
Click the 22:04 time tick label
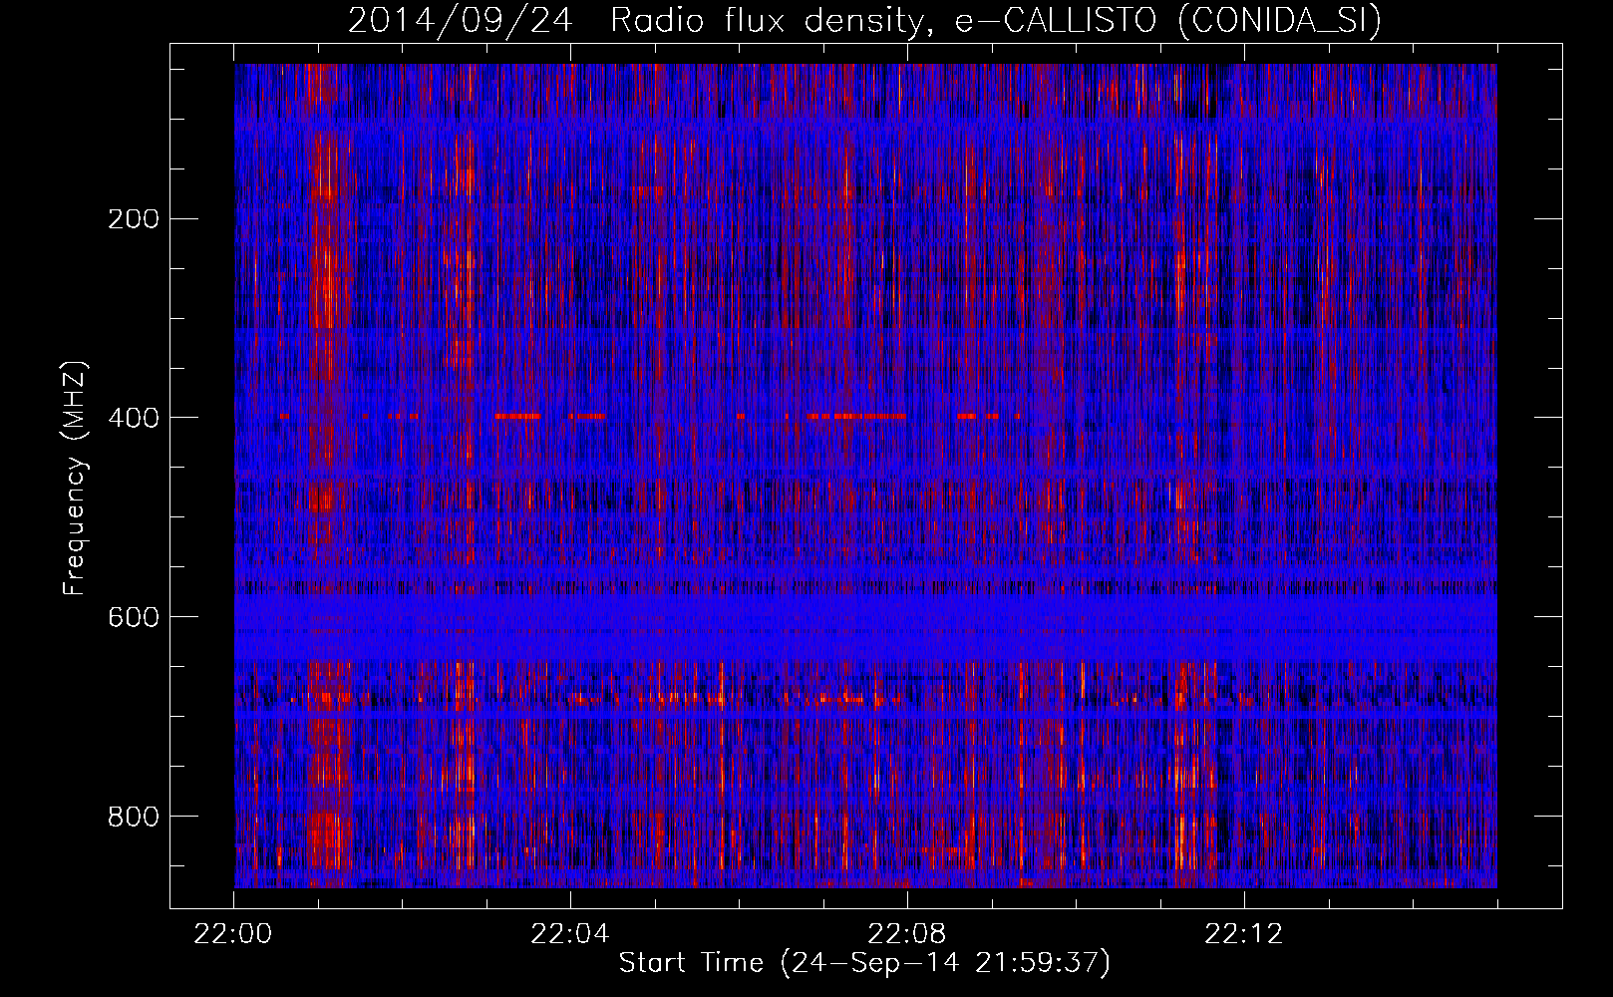pyautogui.click(x=570, y=934)
